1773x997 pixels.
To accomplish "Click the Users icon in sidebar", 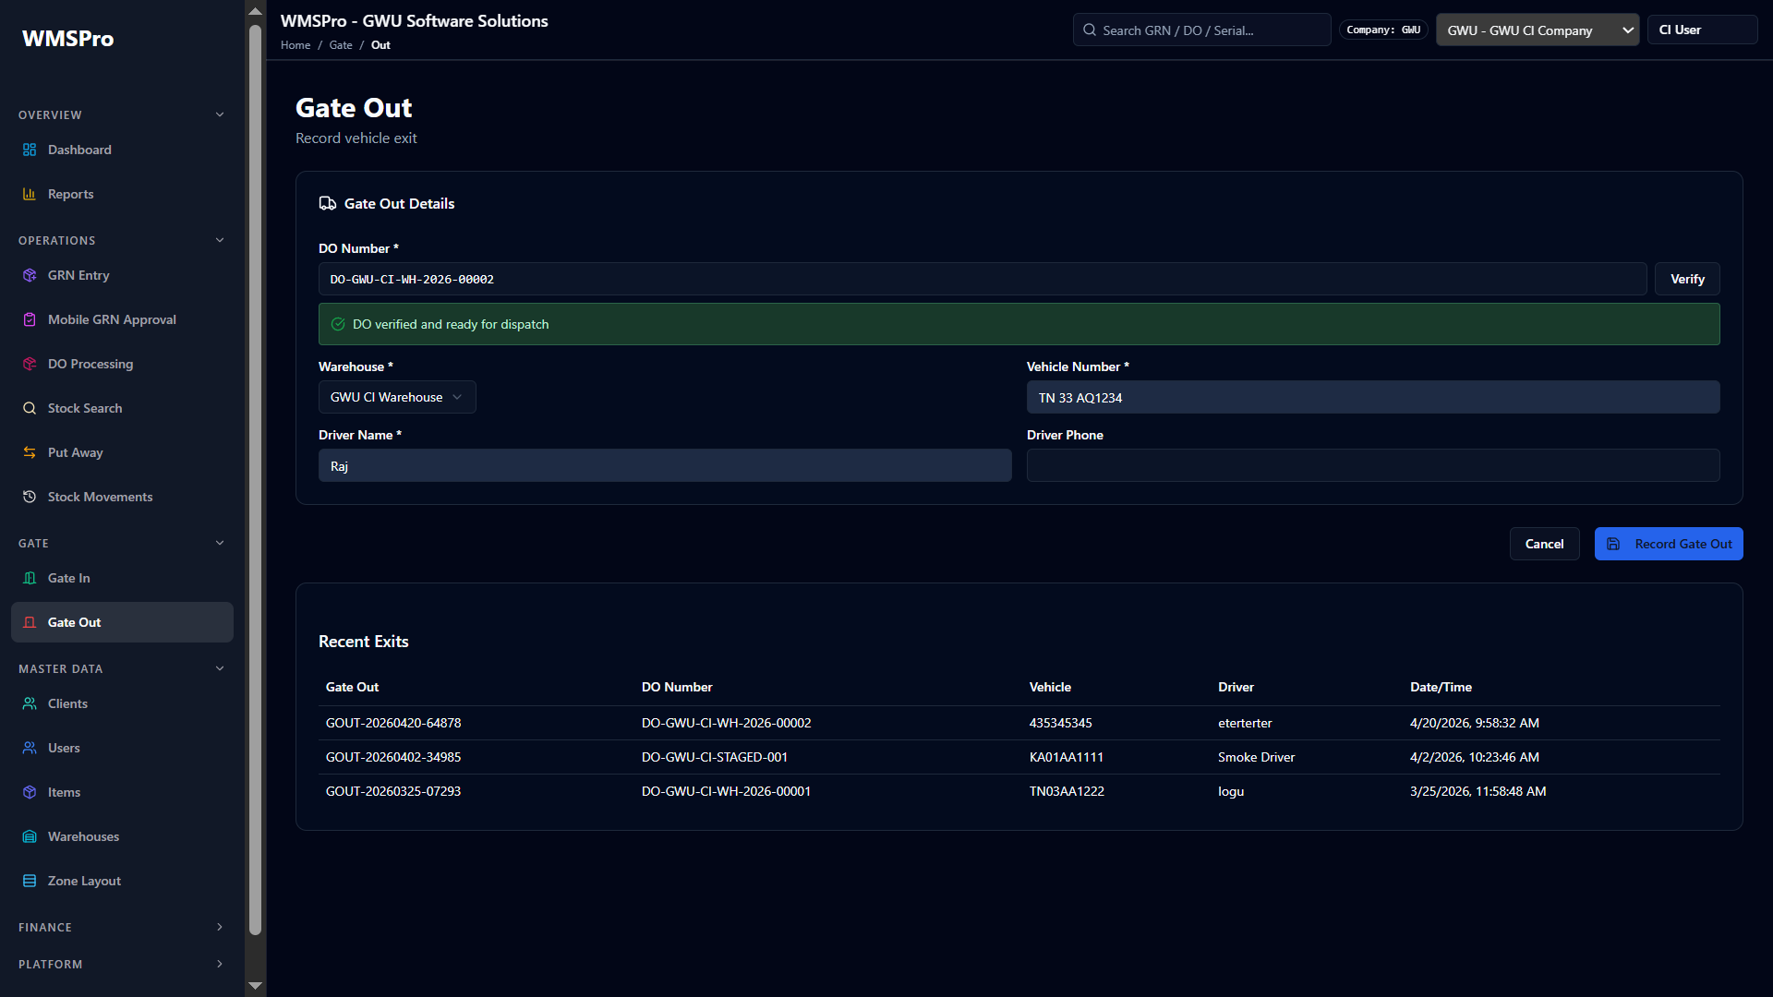I will coord(30,748).
